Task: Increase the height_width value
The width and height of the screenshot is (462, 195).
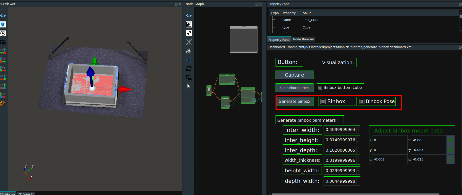Action: tap(358, 169)
